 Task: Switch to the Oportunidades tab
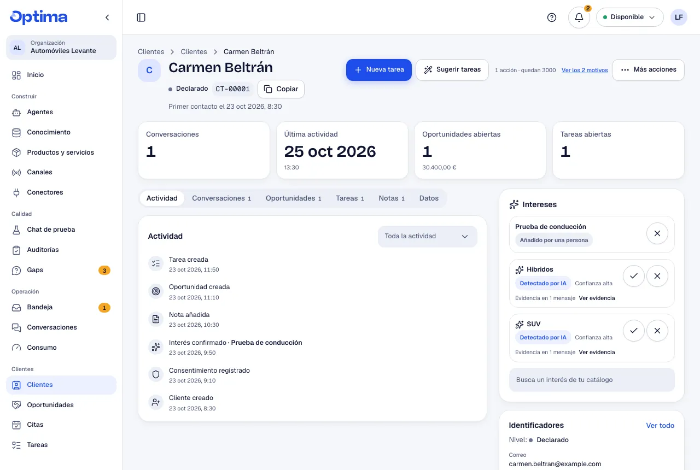tap(294, 198)
